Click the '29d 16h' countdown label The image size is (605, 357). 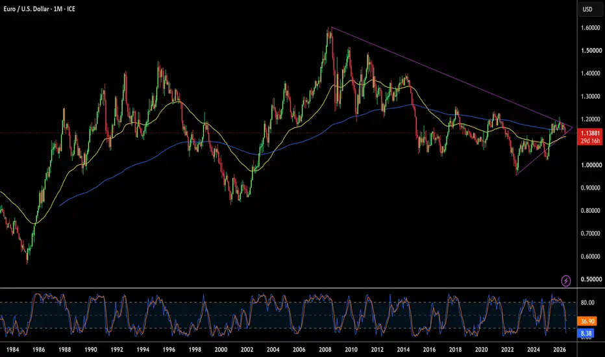click(x=590, y=141)
